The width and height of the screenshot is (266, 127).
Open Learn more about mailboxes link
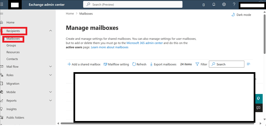pyautogui.click(x=110, y=47)
